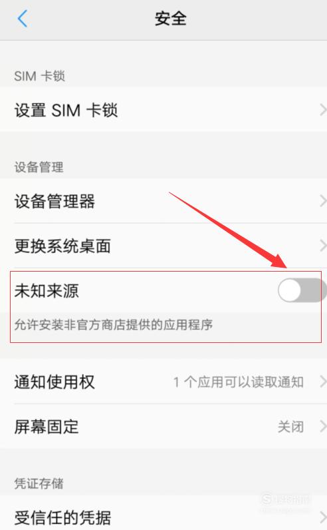
Task: Click chevron beside 更换系统桌面
Action: tap(323, 246)
